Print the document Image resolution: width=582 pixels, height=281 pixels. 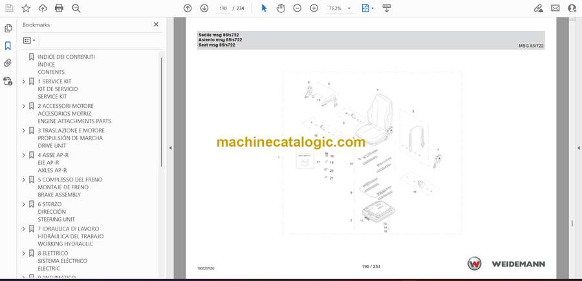coord(59,8)
